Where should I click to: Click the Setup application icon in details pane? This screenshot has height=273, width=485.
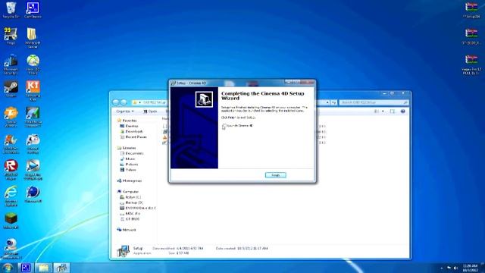point(123,250)
